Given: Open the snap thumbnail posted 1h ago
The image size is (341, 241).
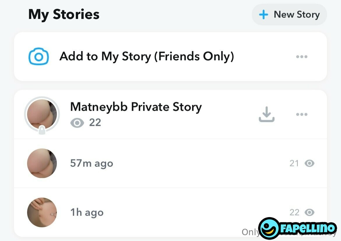Looking at the screenshot, I should (42, 212).
